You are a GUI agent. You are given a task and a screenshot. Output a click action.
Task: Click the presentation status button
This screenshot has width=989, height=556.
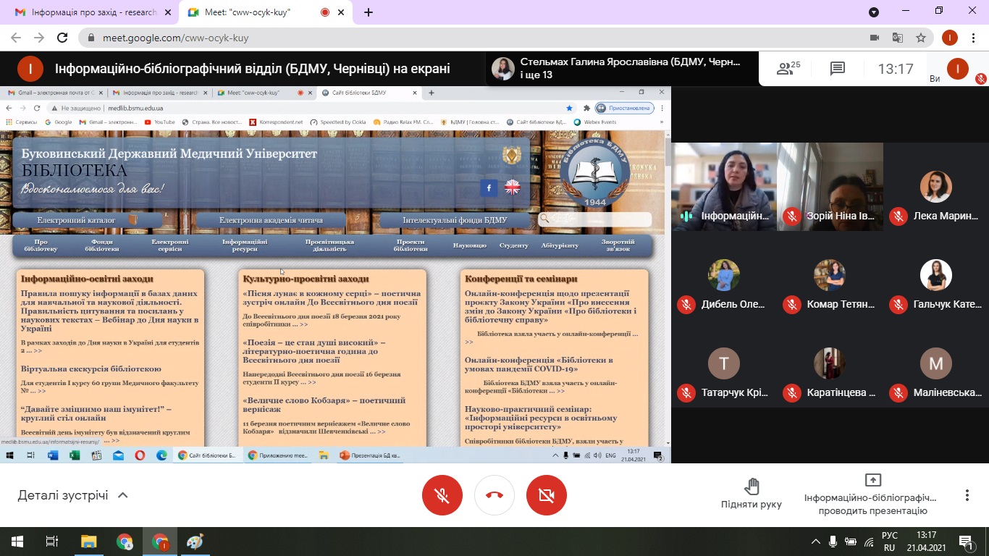(x=872, y=494)
